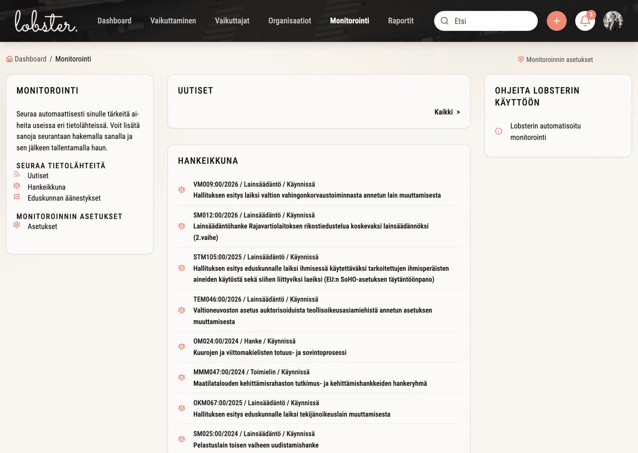Open notifications bell with badge 3

585,21
